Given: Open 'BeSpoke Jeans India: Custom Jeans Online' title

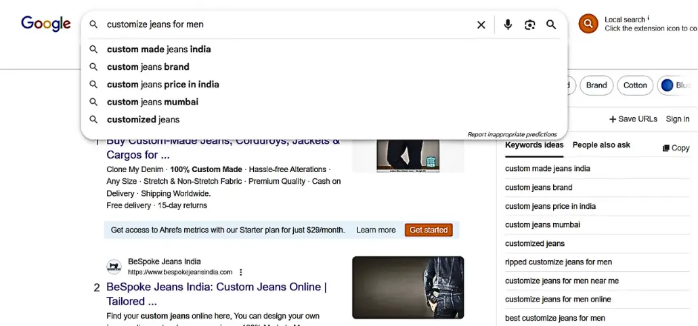Looking at the screenshot, I should click(217, 294).
